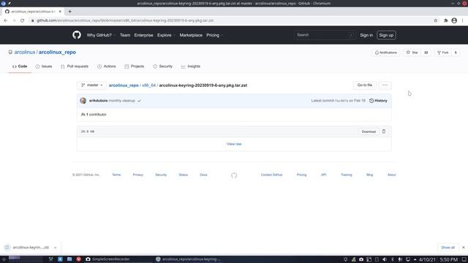Fork the repository
This screenshot has width=468, height=263.
[x=443, y=53]
